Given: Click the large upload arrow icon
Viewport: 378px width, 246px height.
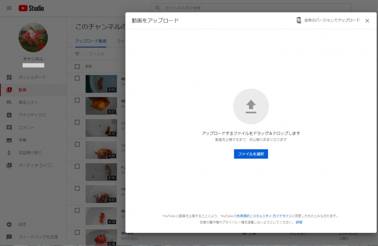Looking at the screenshot, I should click(251, 106).
